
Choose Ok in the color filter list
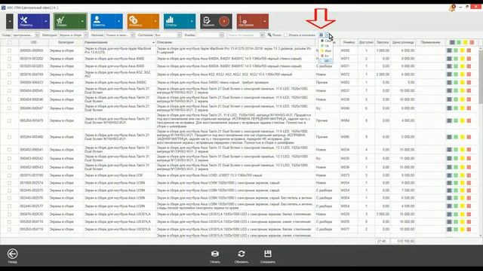(326, 46)
